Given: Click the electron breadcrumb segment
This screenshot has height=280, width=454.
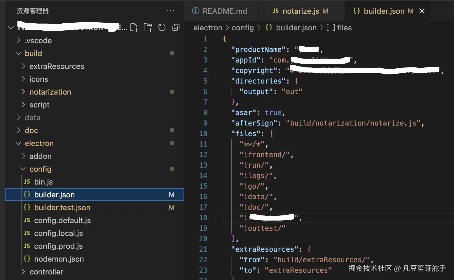Looking at the screenshot, I should coord(208,28).
